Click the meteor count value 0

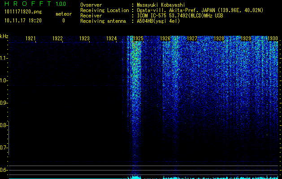(x=64, y=21)
